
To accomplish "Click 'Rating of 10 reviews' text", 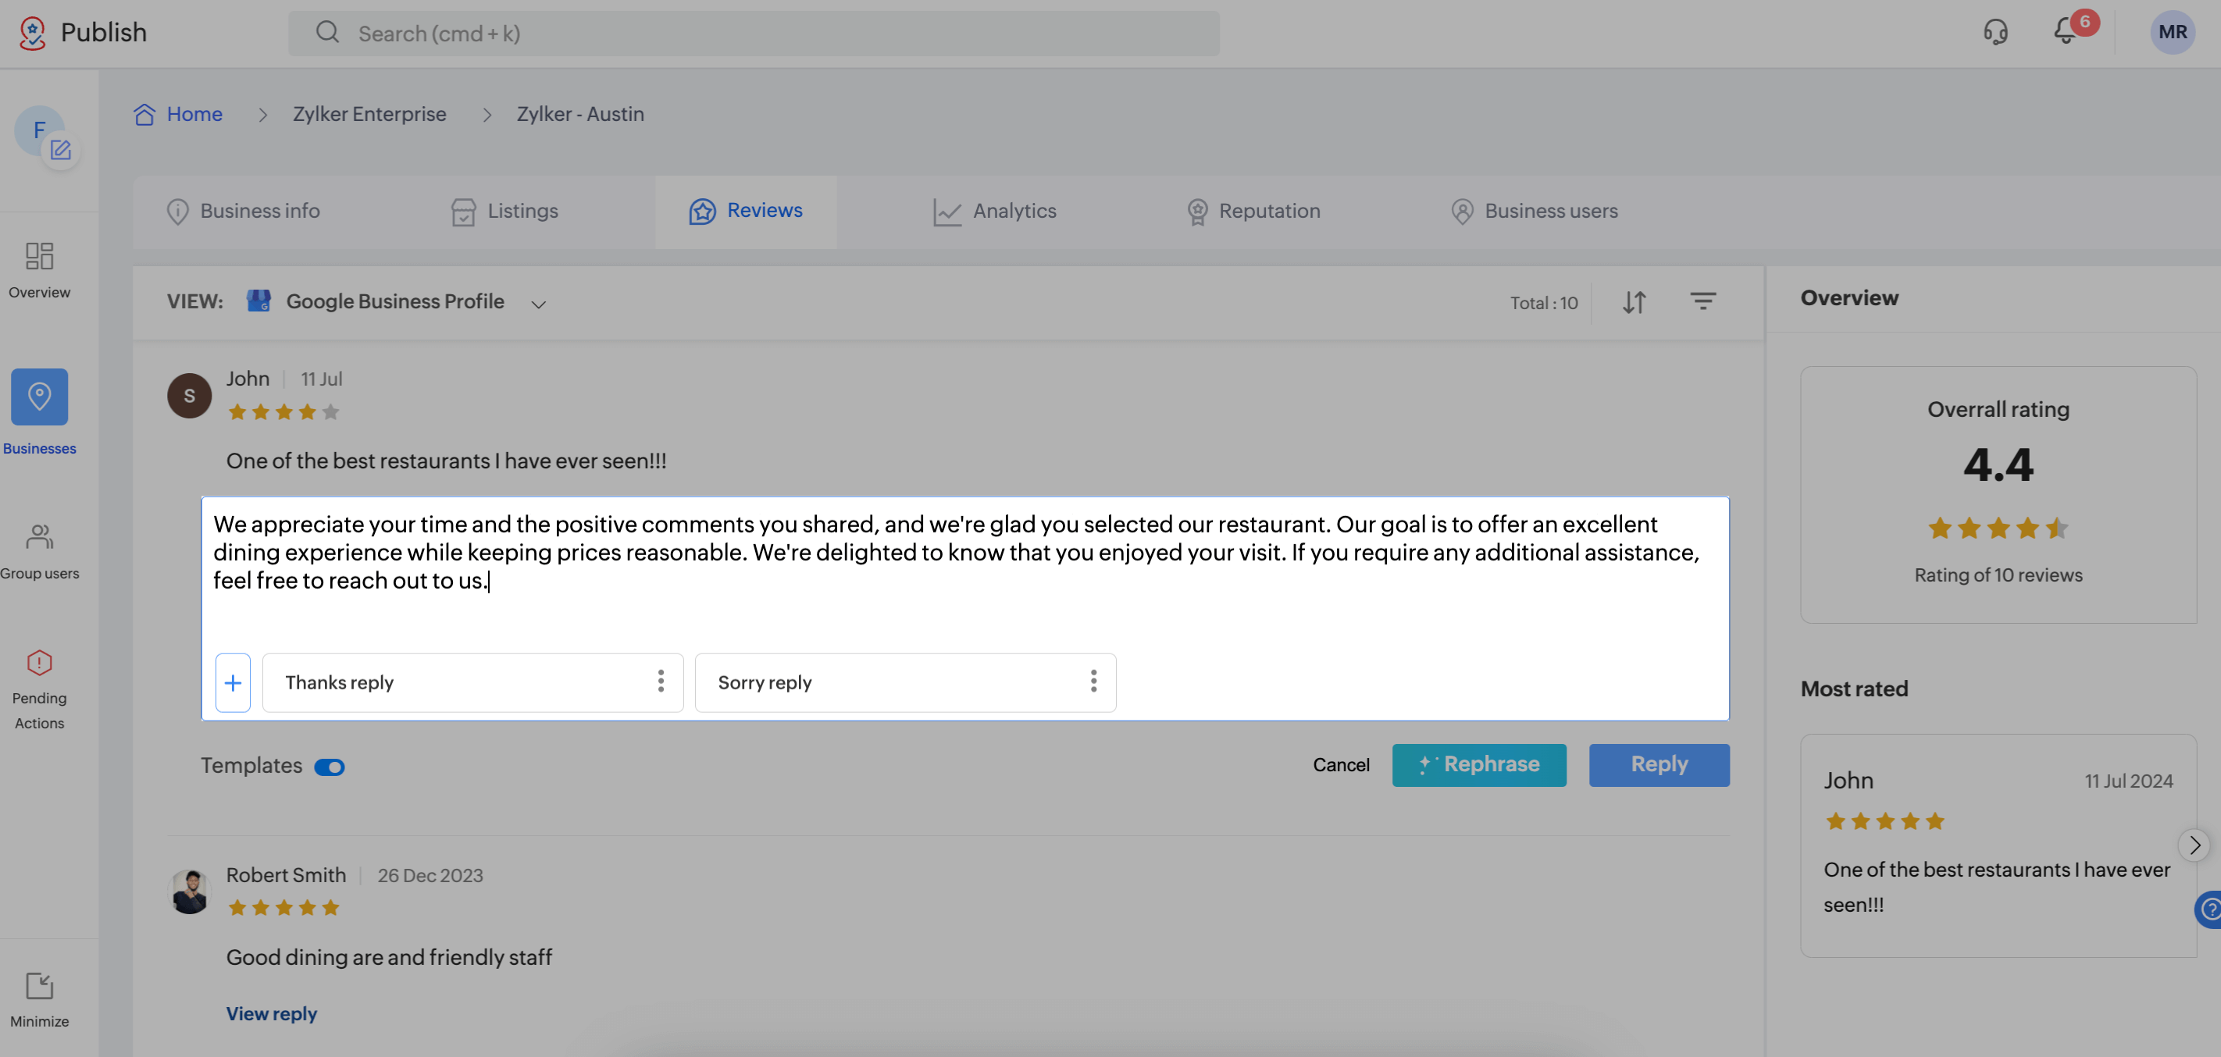I will coord(1998,575).
